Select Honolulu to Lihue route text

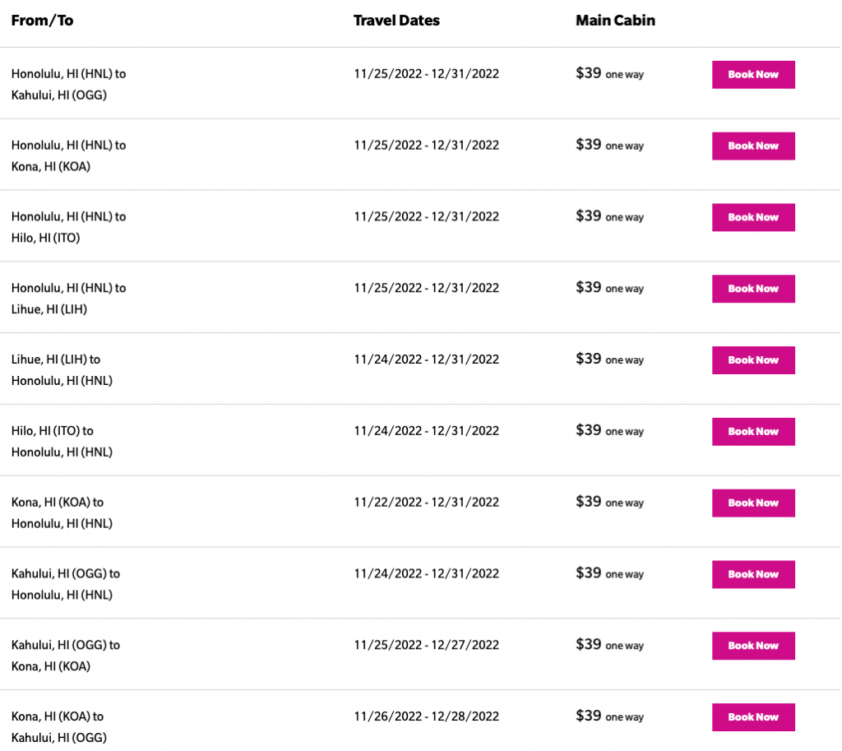(68, 299)
